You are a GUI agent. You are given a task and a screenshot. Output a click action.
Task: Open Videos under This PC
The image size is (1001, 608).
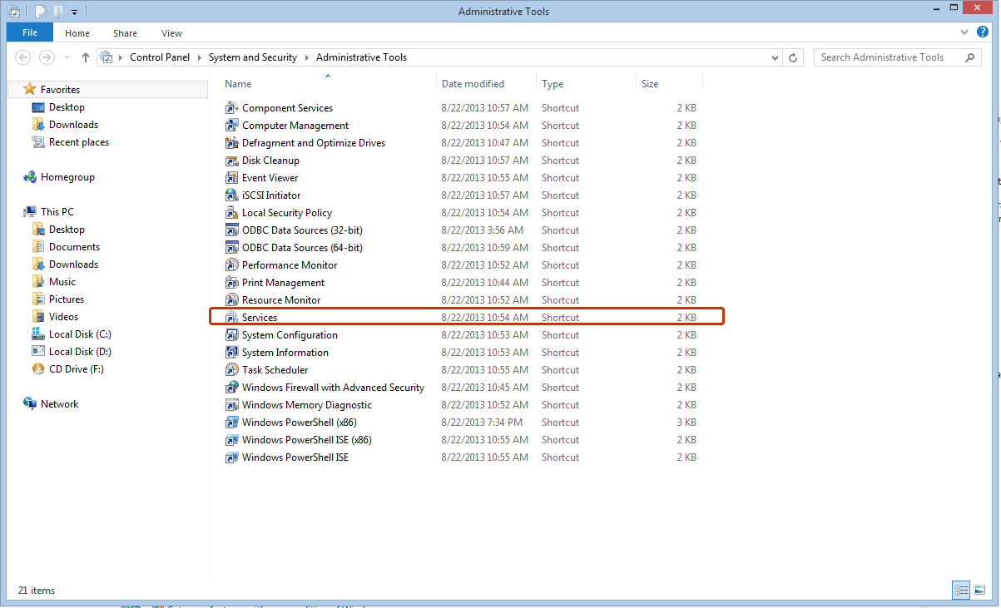coord(63,317)
